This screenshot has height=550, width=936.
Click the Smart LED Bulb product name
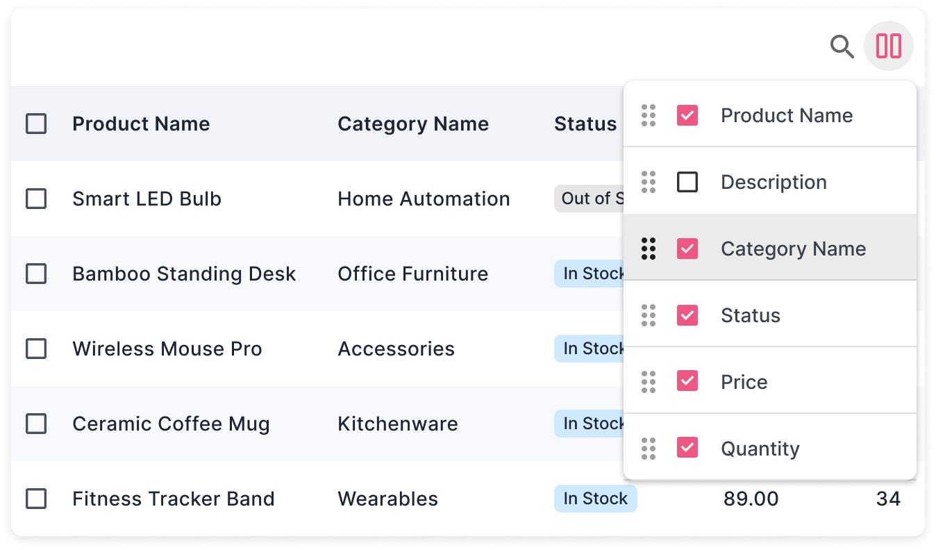point(147,199)
